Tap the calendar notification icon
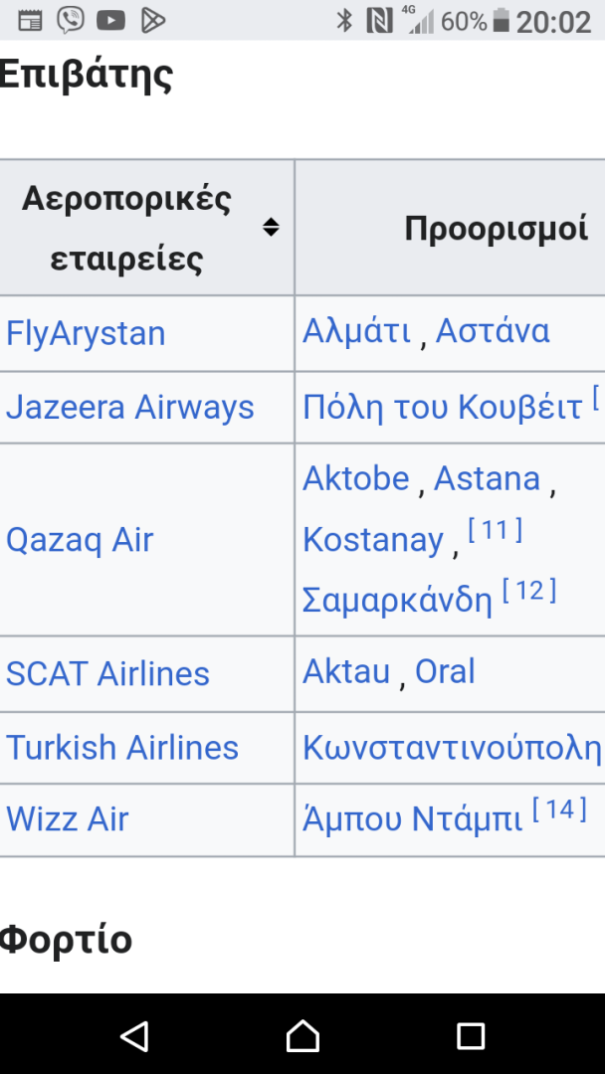 pyautogui.click(x=30, y=19)
